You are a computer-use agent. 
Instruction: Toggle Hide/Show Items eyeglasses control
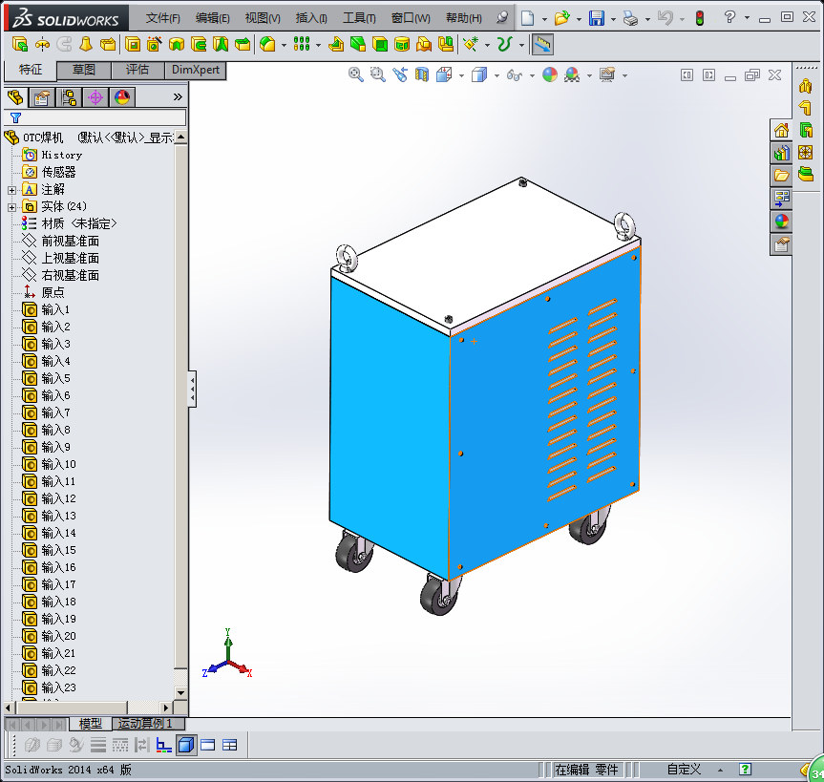coord(513,74)
